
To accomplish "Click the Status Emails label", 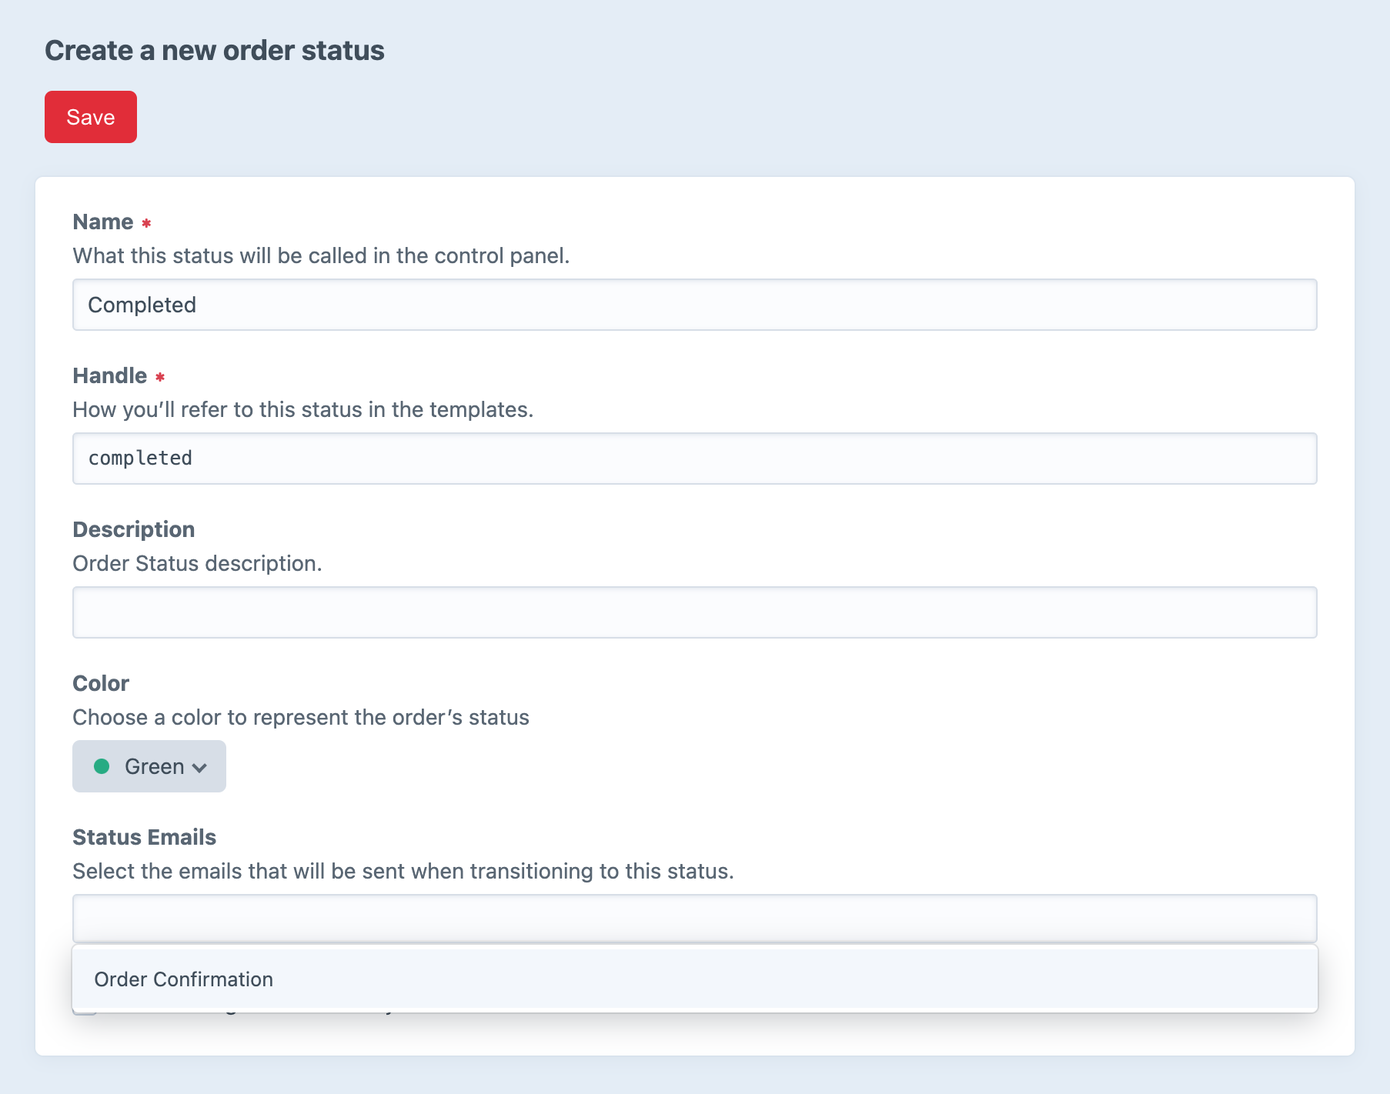I will 144,837.
